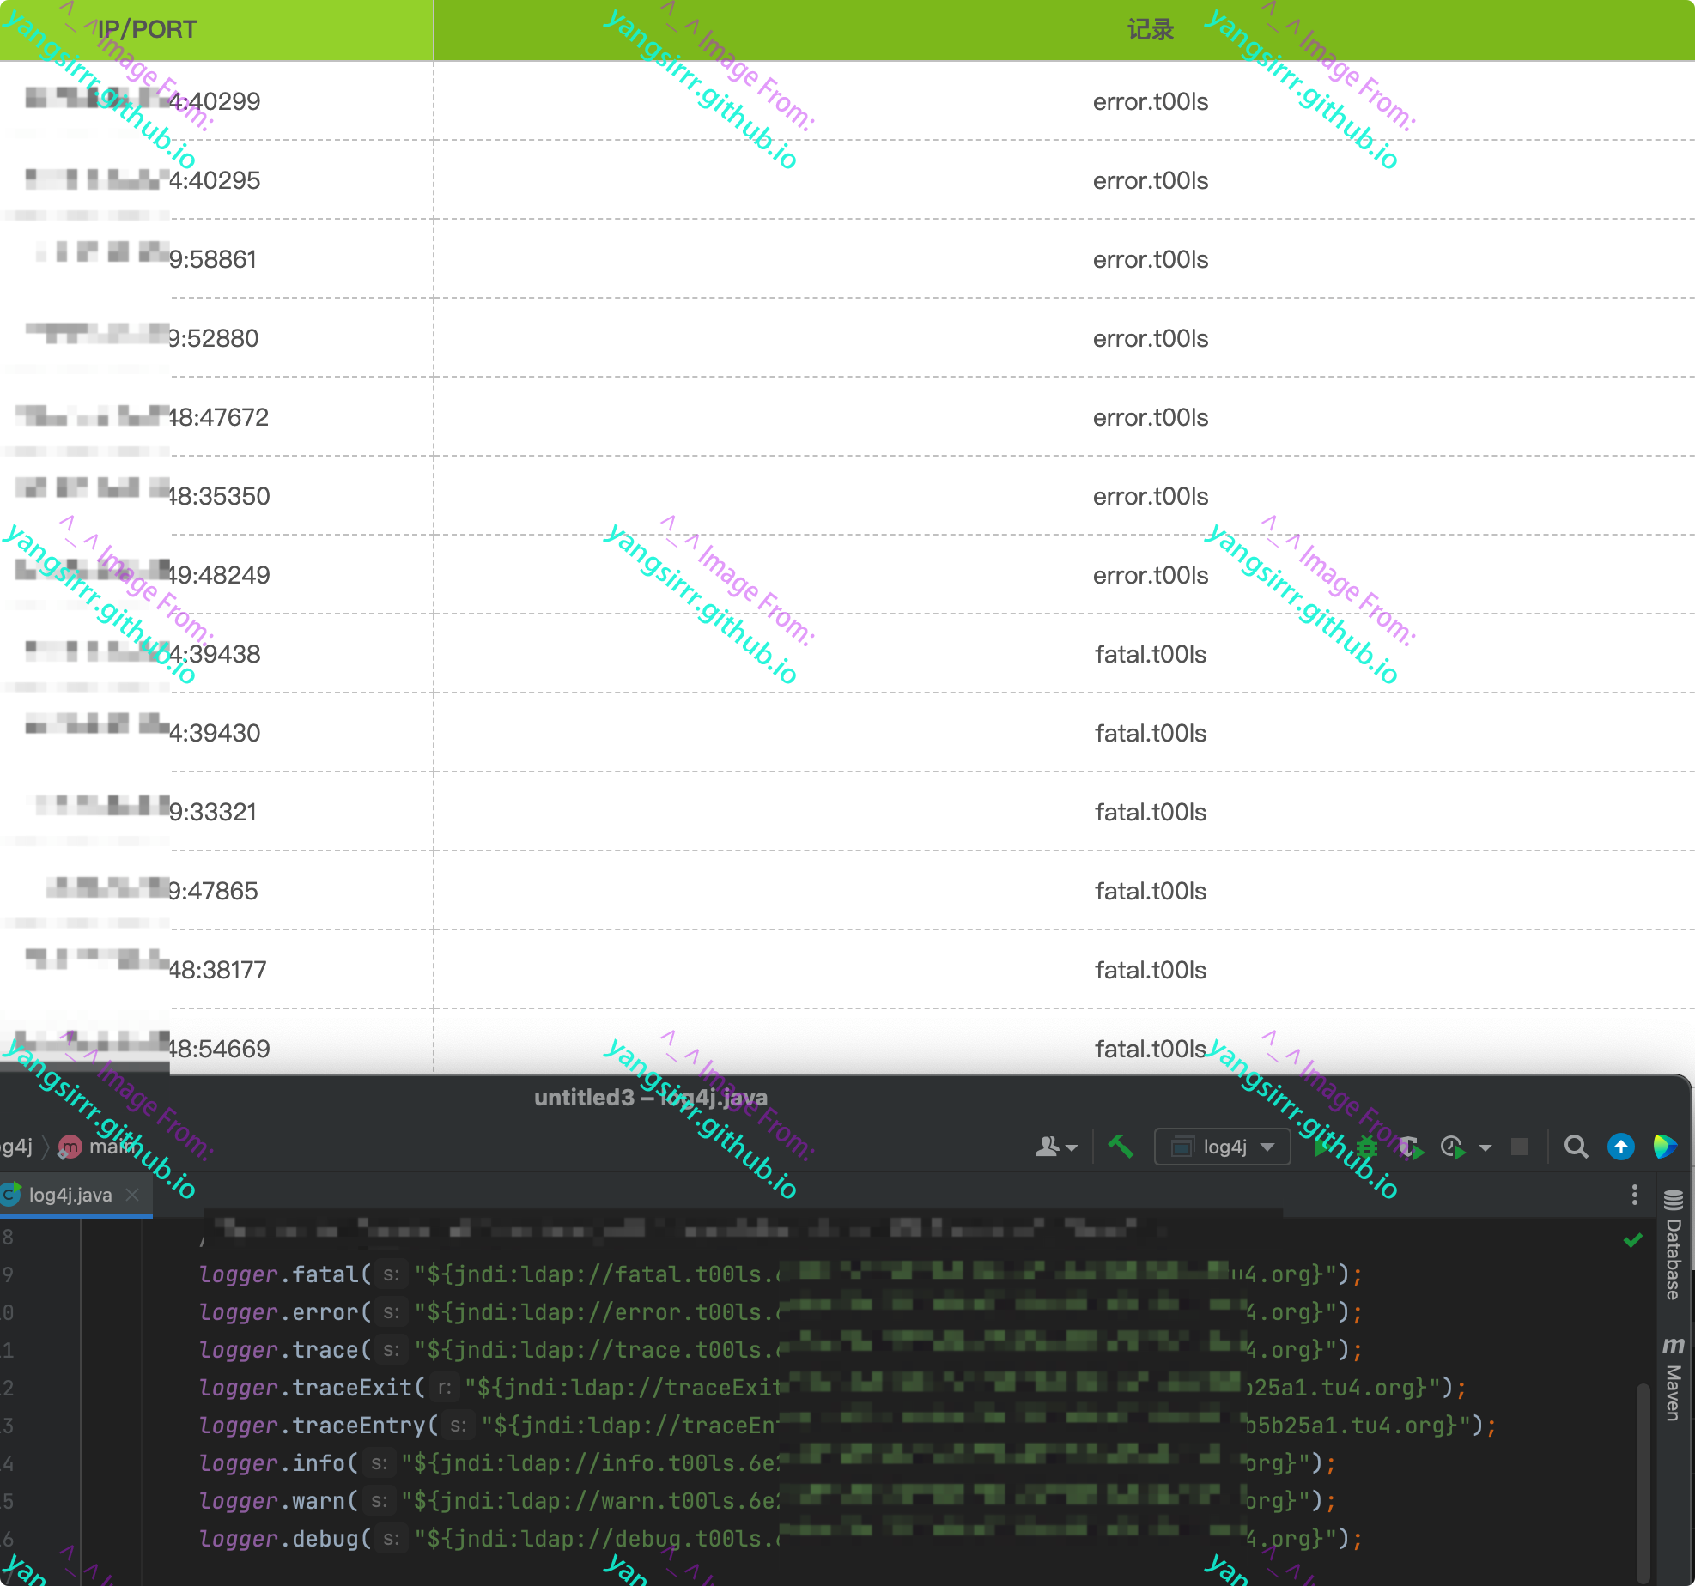Click the Build Project hammer icon

(x=1121, y=1147)
